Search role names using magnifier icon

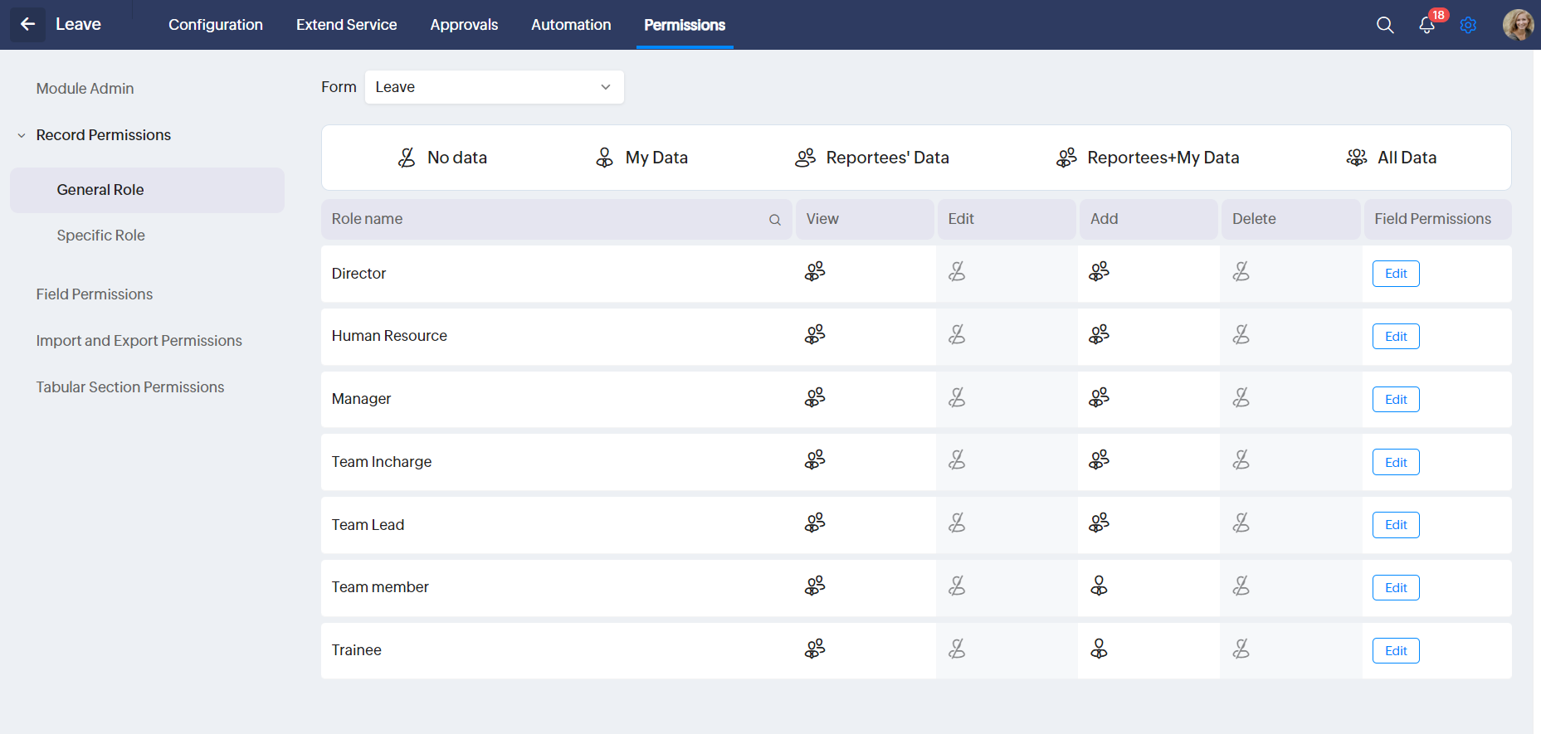pos(775,220)
